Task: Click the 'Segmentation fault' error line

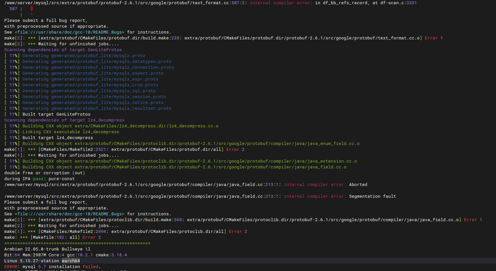Action: tap(200, 196)
